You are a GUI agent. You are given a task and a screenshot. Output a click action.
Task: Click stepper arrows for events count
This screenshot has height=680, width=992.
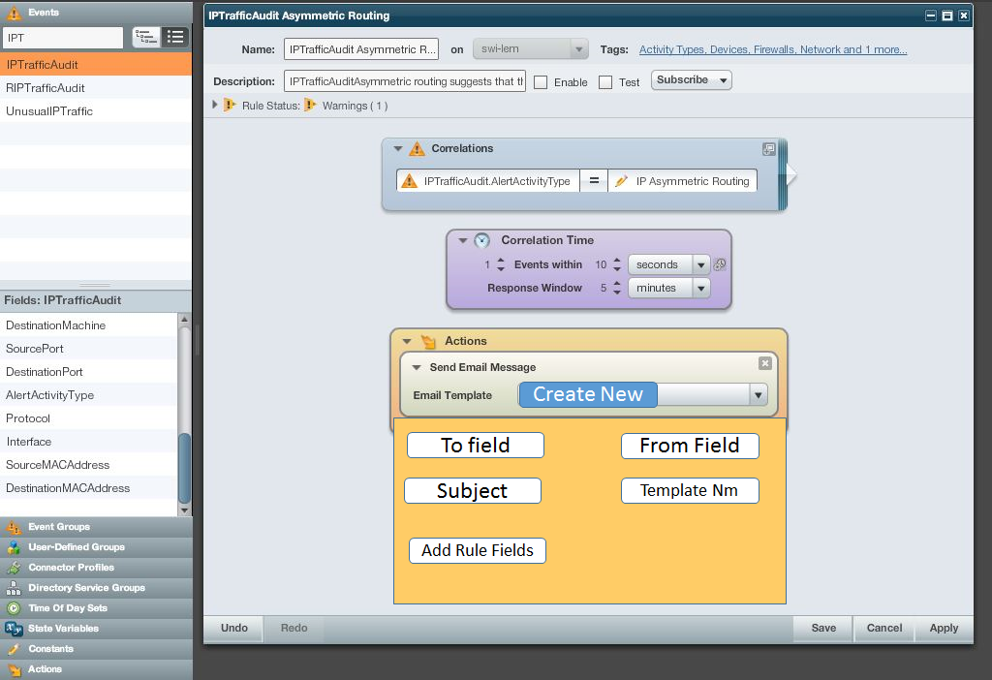point(501,264)
